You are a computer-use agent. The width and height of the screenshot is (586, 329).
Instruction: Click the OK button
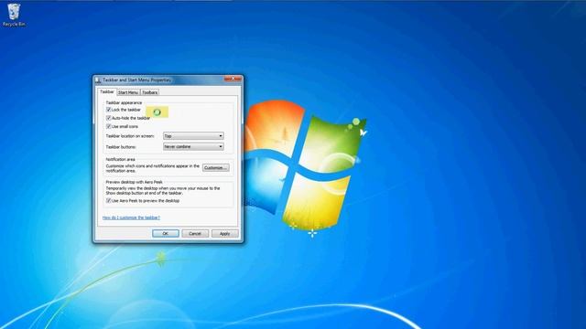166,234
